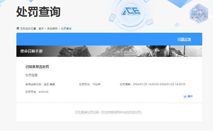Click the 您现在的位置 label
213x135 pixels.
point(29,28)
